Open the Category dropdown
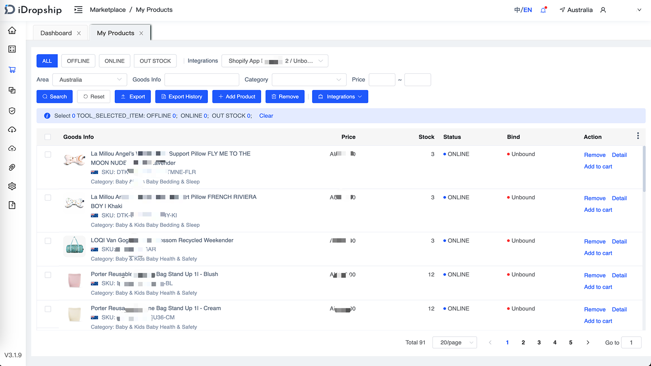Screen dimensions: 651x366 [309, 80]
